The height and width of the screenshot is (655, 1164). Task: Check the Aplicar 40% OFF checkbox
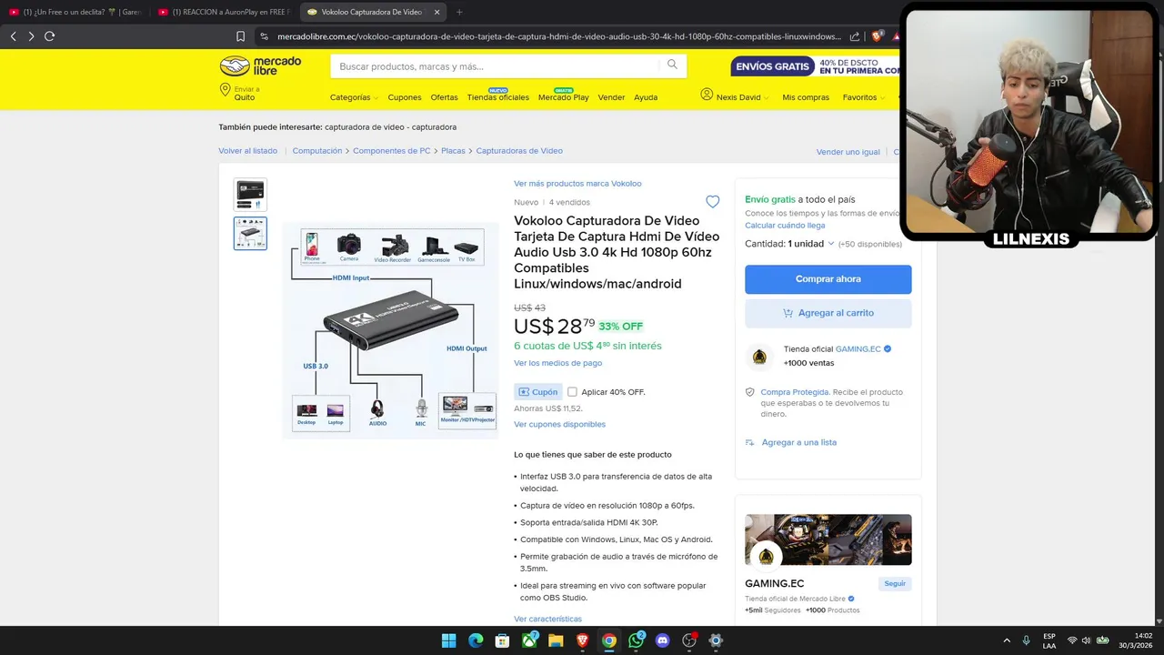point(572,392)
